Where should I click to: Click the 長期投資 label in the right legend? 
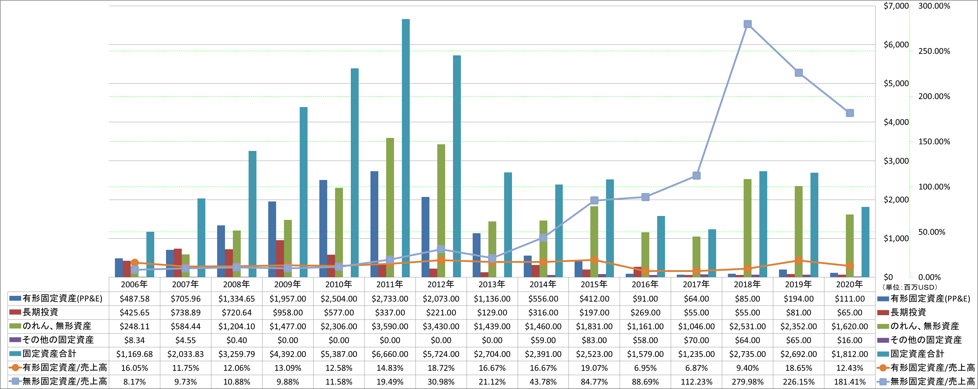coord(908,312)
